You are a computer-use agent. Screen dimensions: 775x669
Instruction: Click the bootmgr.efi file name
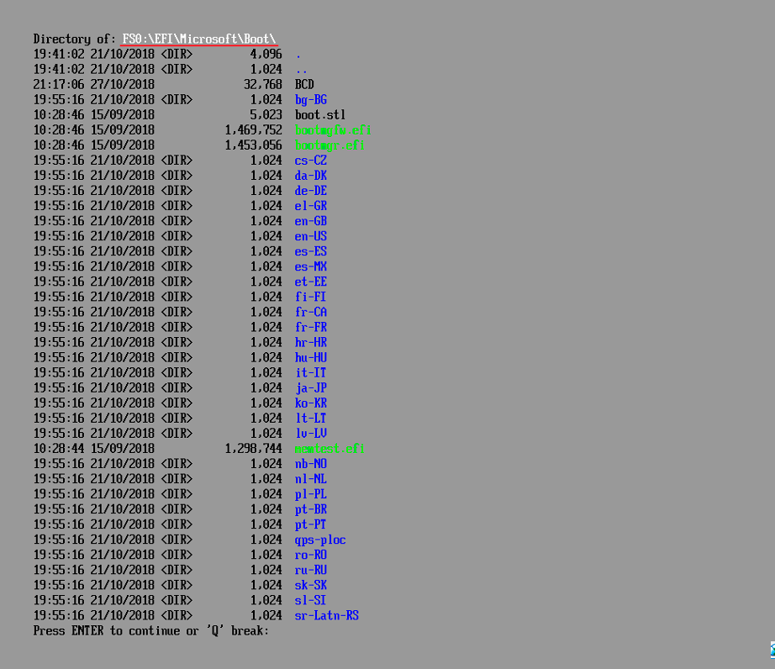coord(330,145)
